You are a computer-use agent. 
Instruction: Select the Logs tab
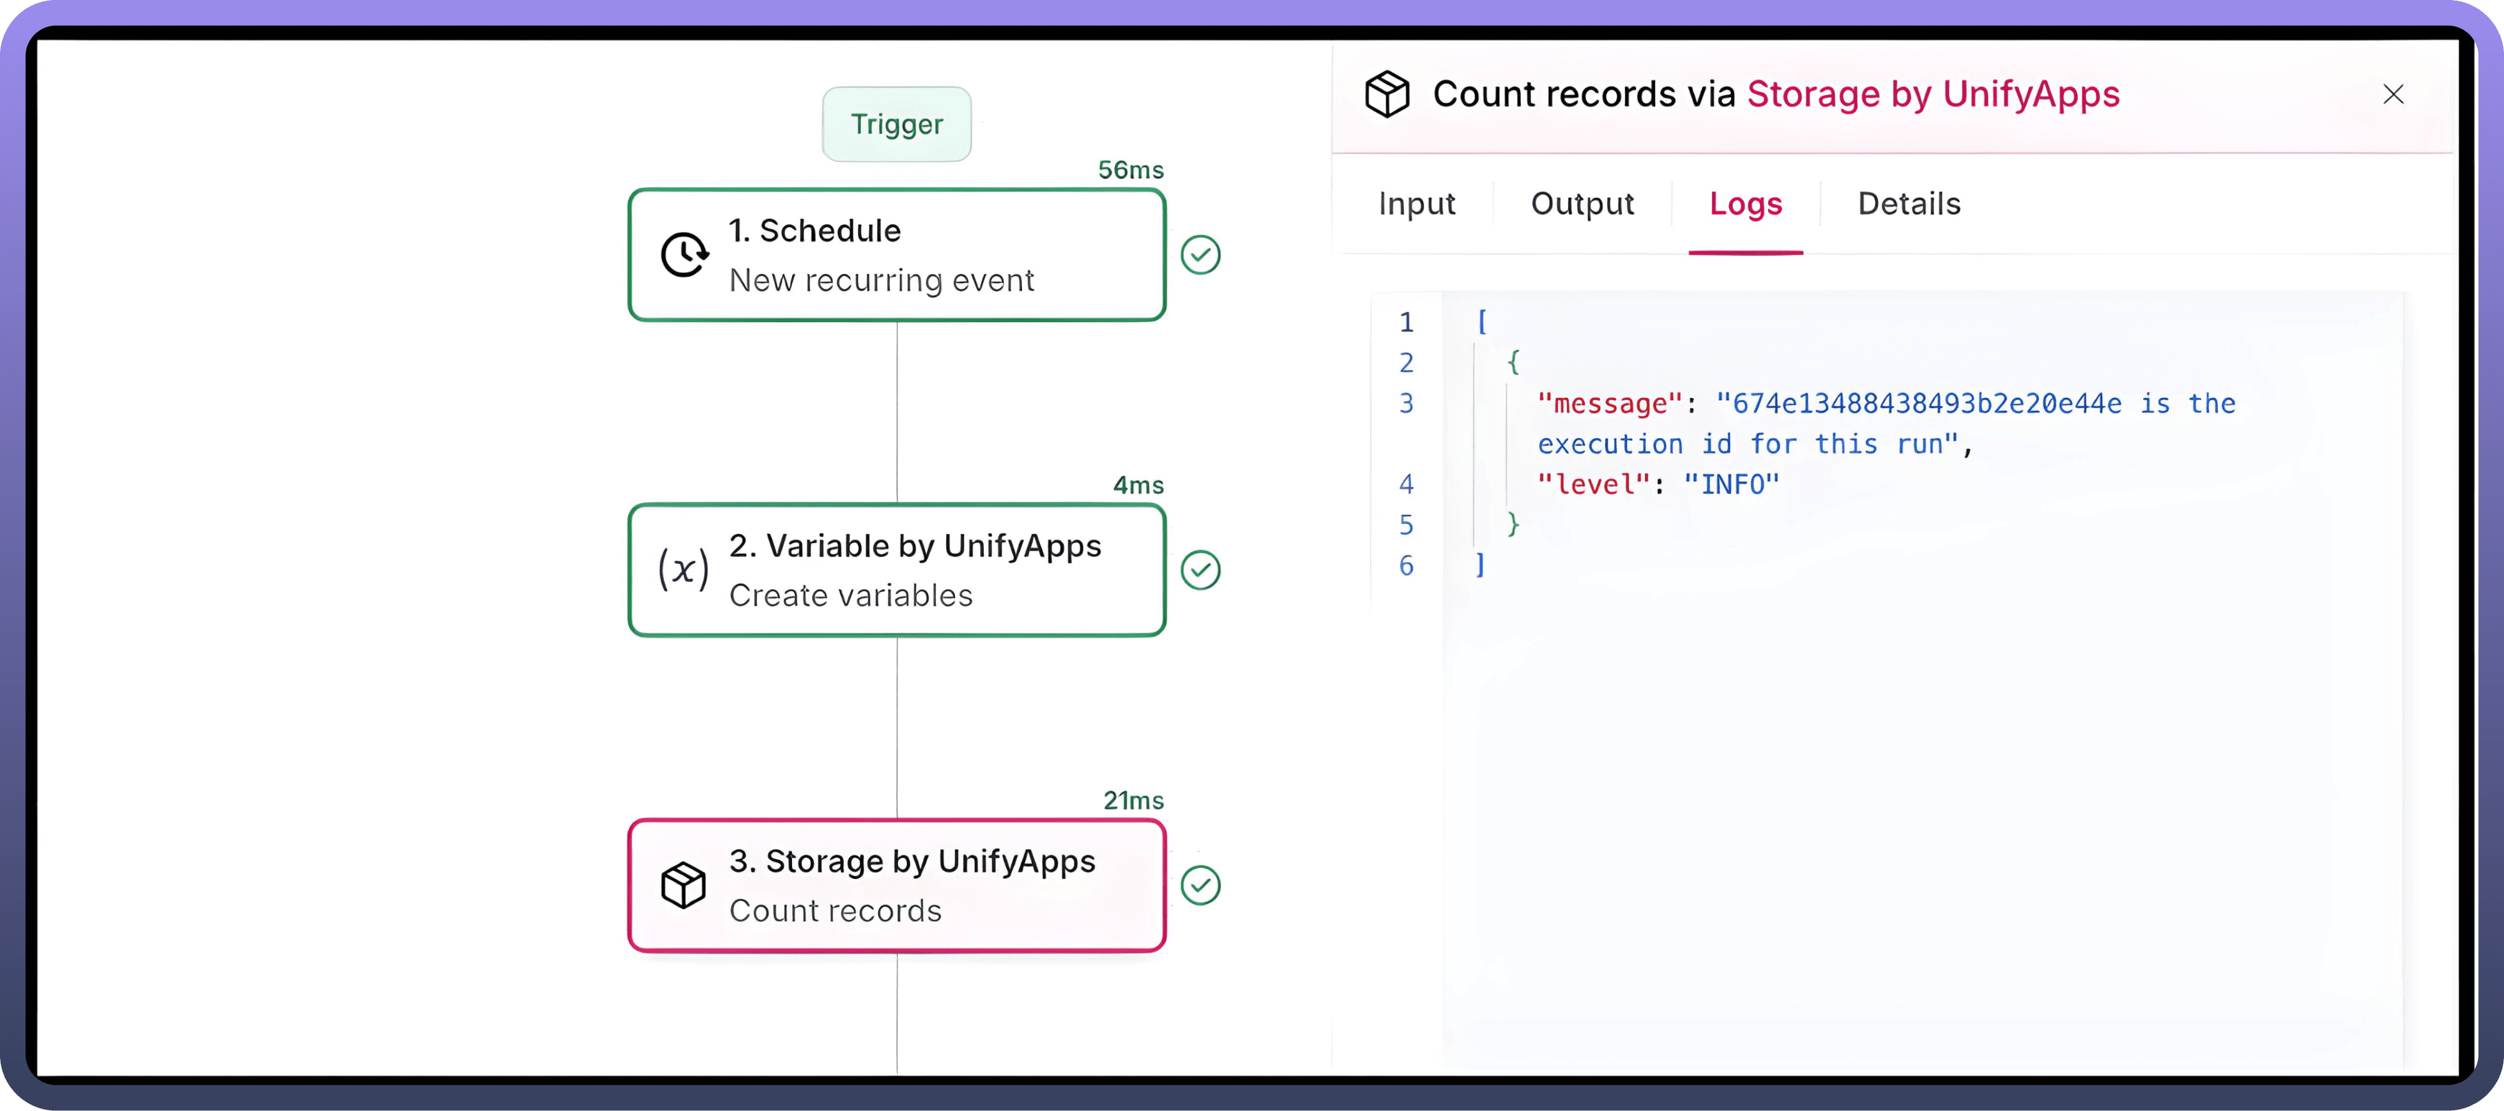(1746, 204)
